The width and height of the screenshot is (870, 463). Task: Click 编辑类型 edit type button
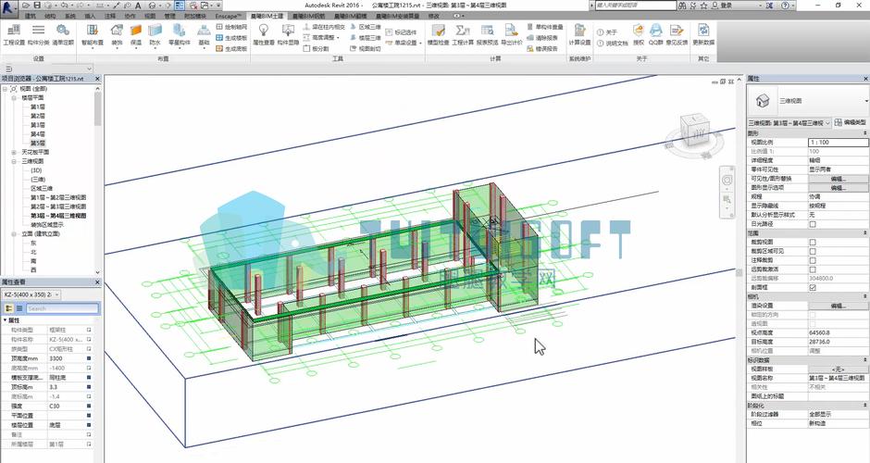[x=850, y=122]
